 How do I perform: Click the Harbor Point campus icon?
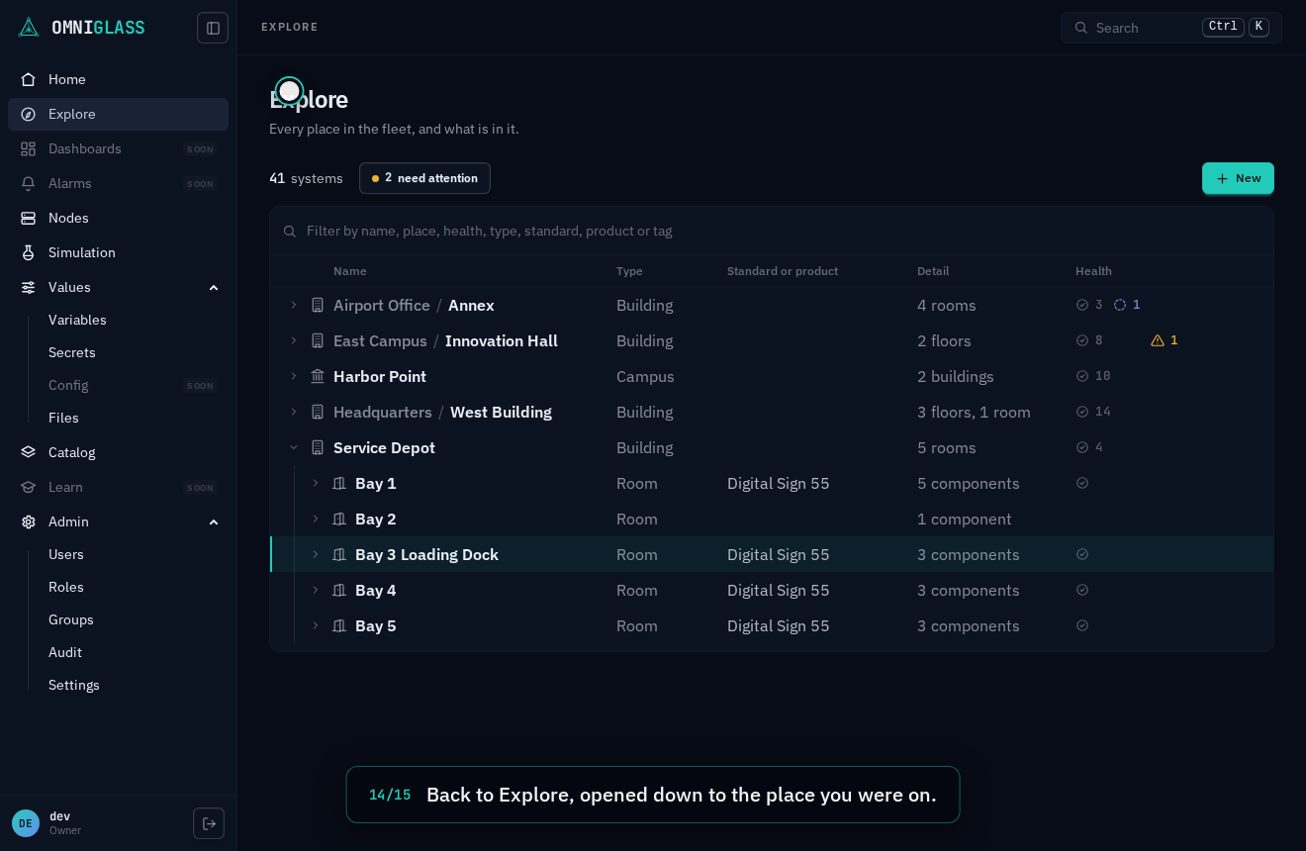[318, 376]
